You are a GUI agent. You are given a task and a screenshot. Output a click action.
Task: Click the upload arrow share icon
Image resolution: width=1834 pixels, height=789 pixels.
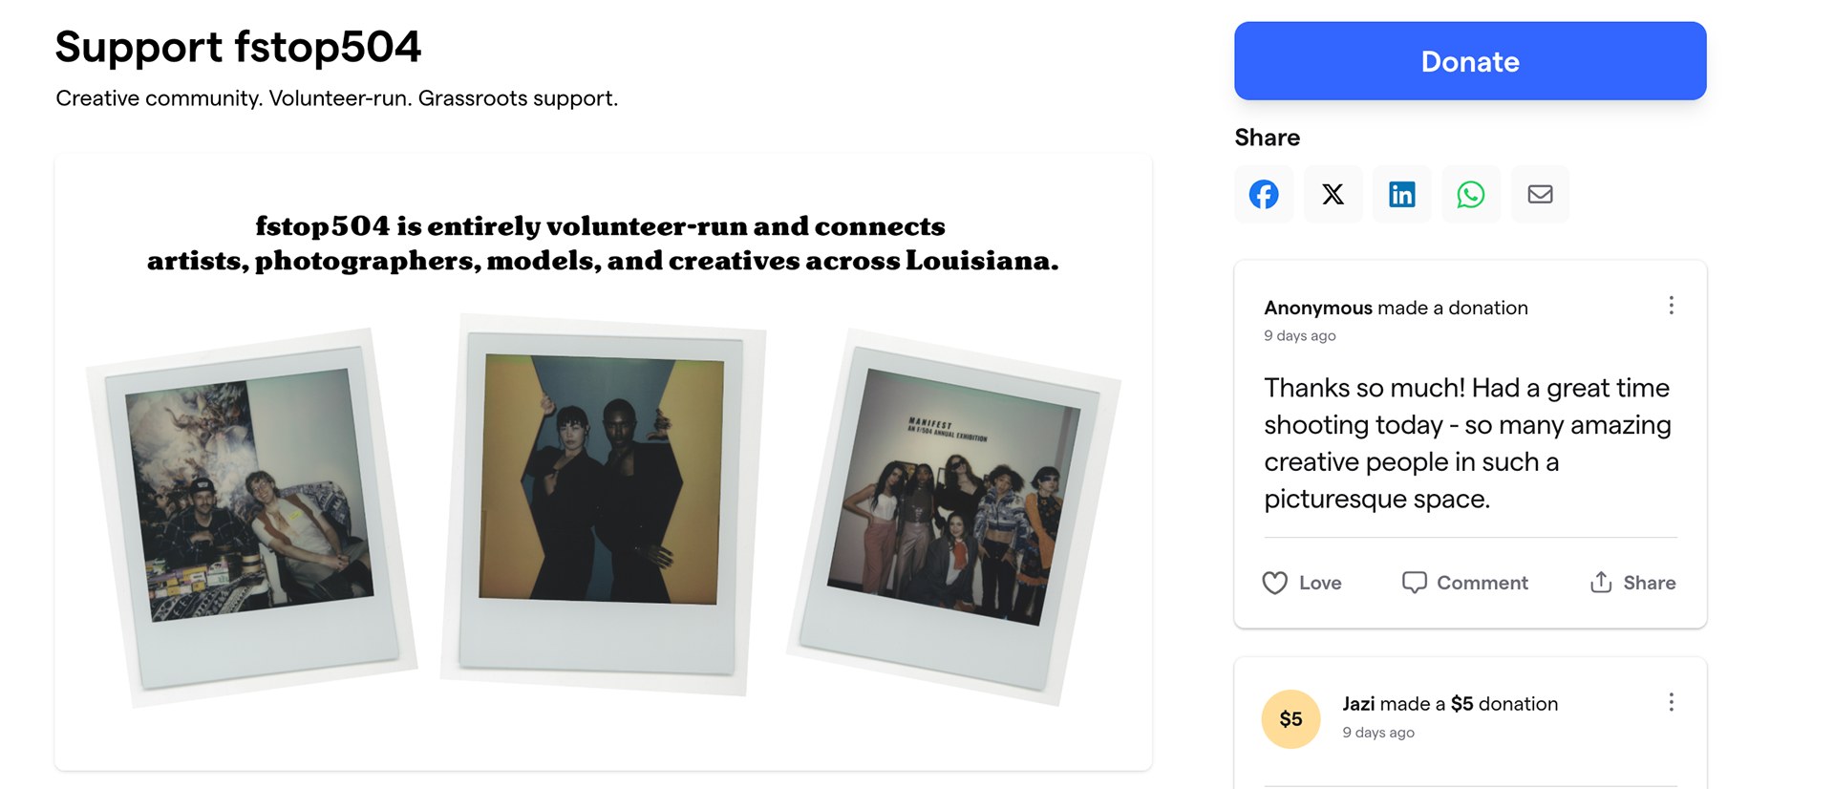(1601, 583)
